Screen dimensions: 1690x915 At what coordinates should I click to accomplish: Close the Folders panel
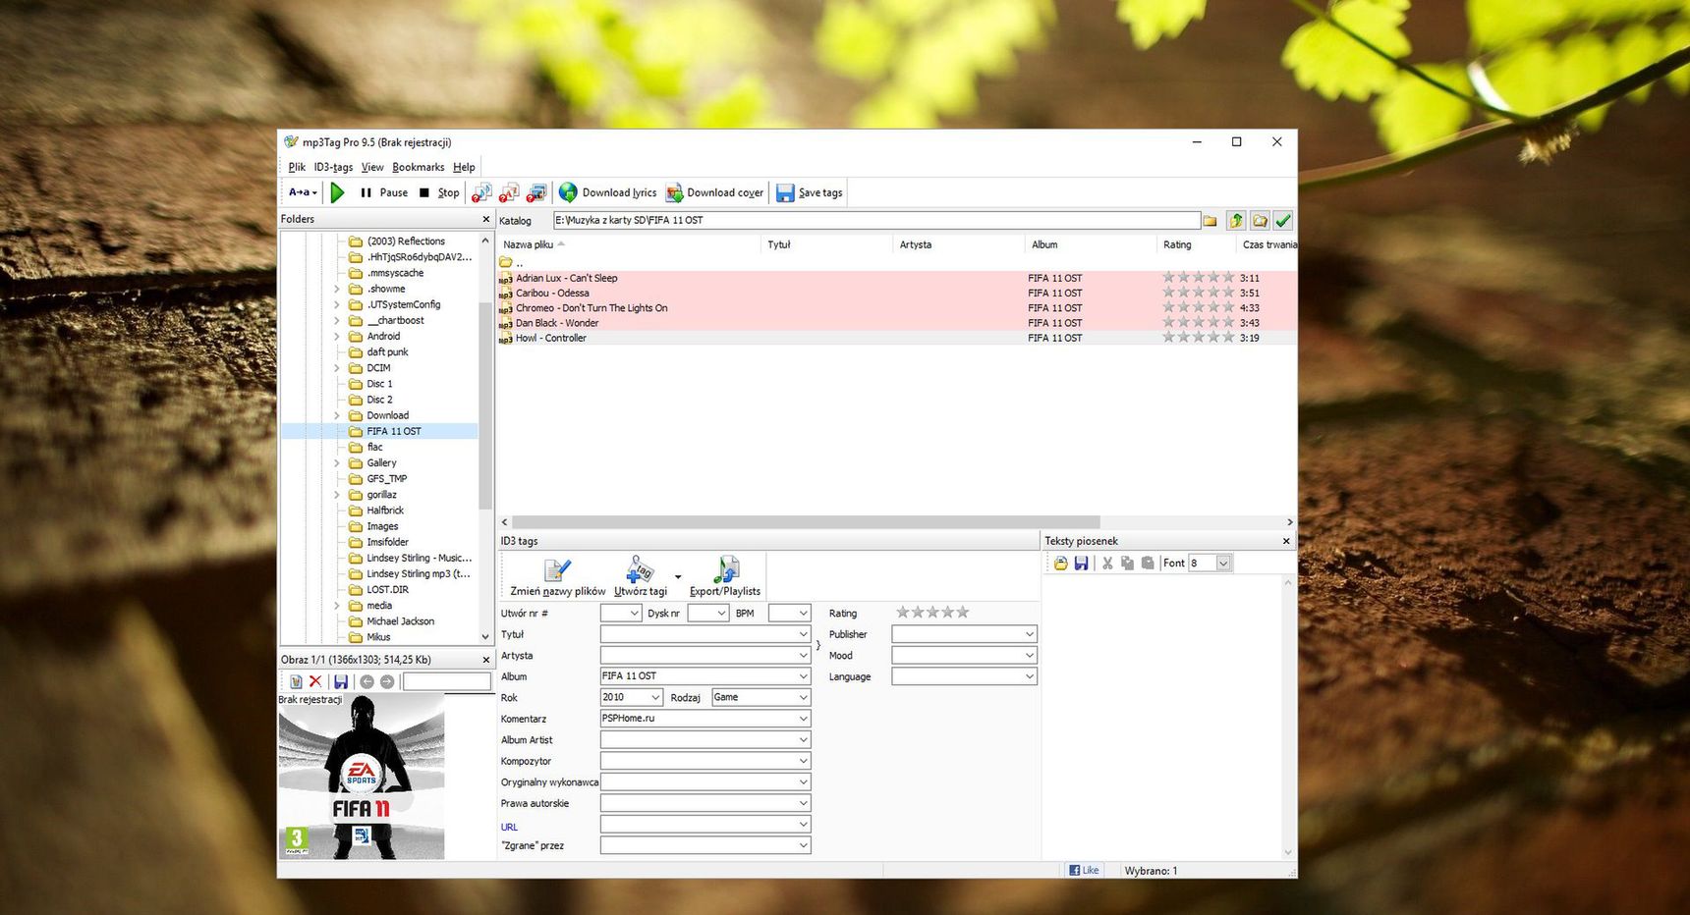(x=485, y=219)
